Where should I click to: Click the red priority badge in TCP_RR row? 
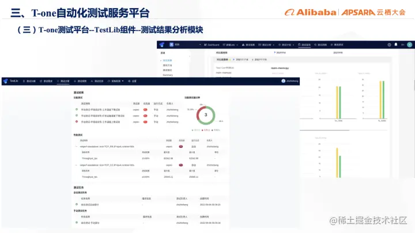point(181,146)
